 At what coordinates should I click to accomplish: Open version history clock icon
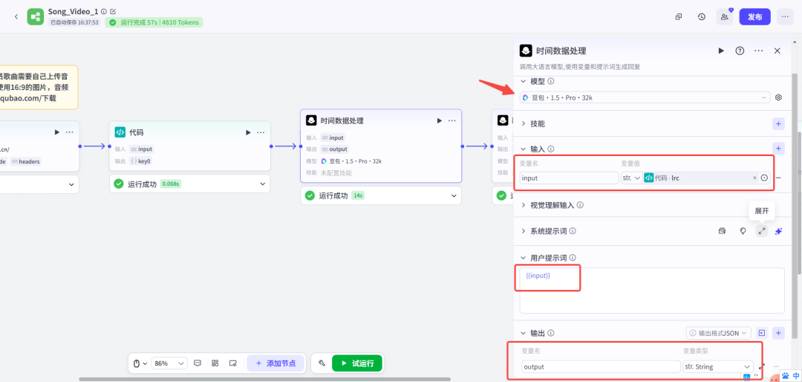[702, 16]
